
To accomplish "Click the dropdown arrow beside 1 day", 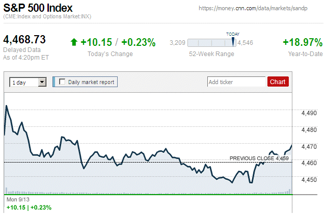I will [x=42, y=82].
